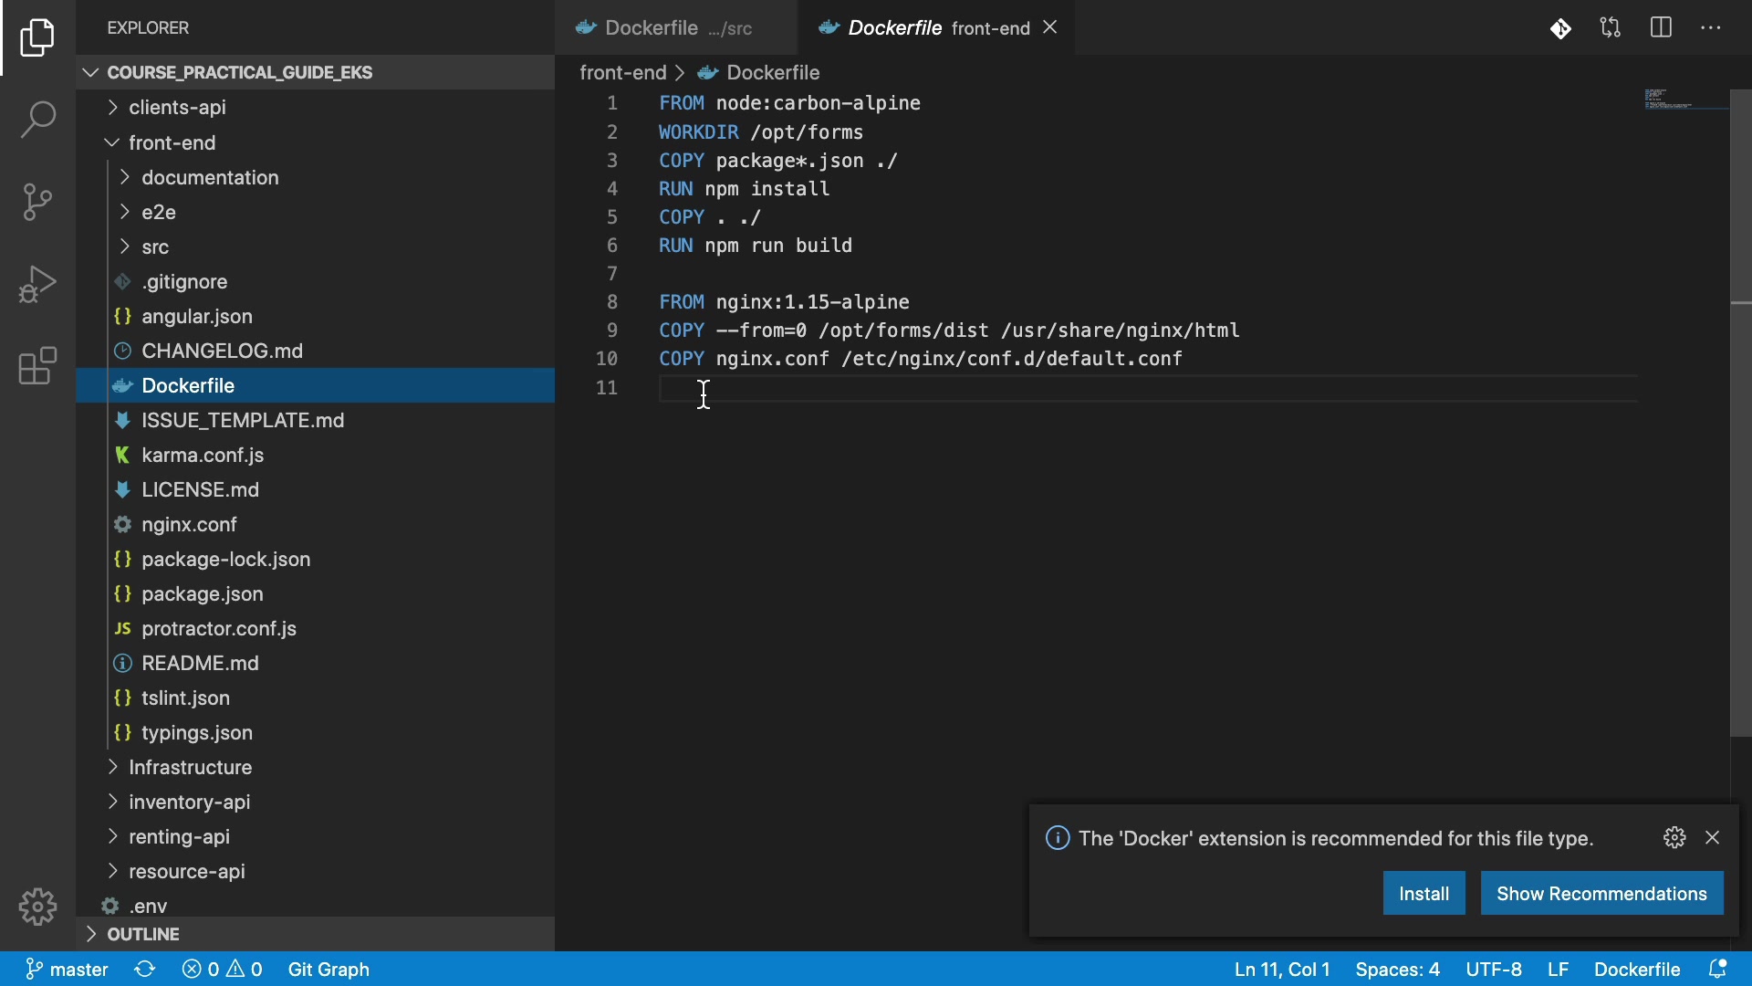Open the Run and Debug view
Screen dimensions: 1752x986
point(37,284)
